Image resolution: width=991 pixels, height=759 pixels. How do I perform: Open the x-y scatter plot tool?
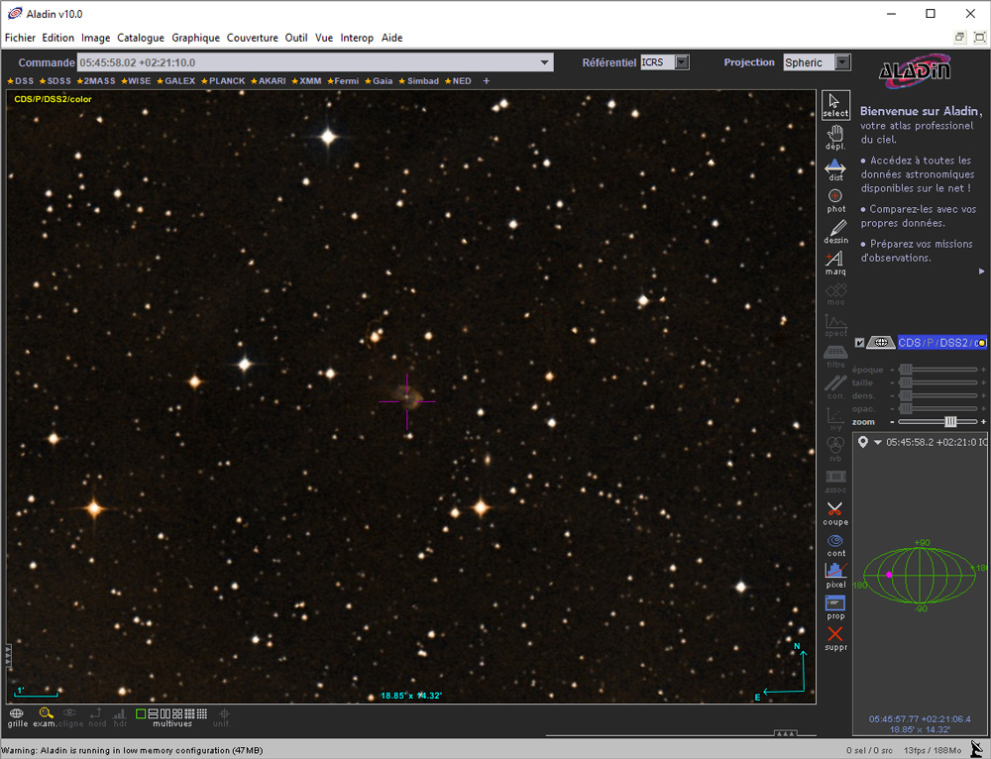[x=835, y=419]
